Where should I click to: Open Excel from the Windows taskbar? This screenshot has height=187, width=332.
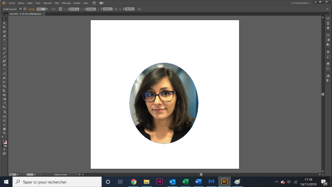[185, 182]
